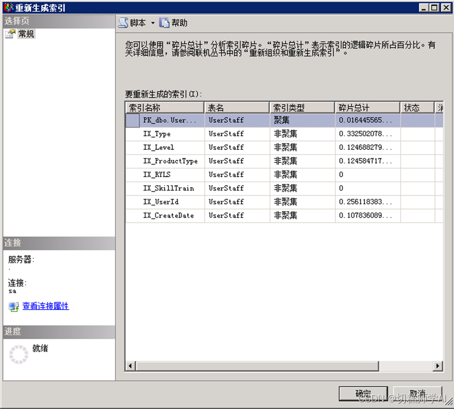Sort by 碎片总计 column header

coord(367,108)
